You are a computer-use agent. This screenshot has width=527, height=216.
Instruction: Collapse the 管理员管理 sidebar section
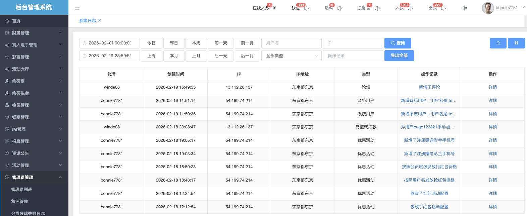(x=34, y=178)
